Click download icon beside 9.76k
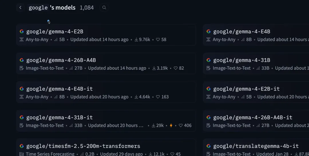309x156 pixels. point(136,40)
